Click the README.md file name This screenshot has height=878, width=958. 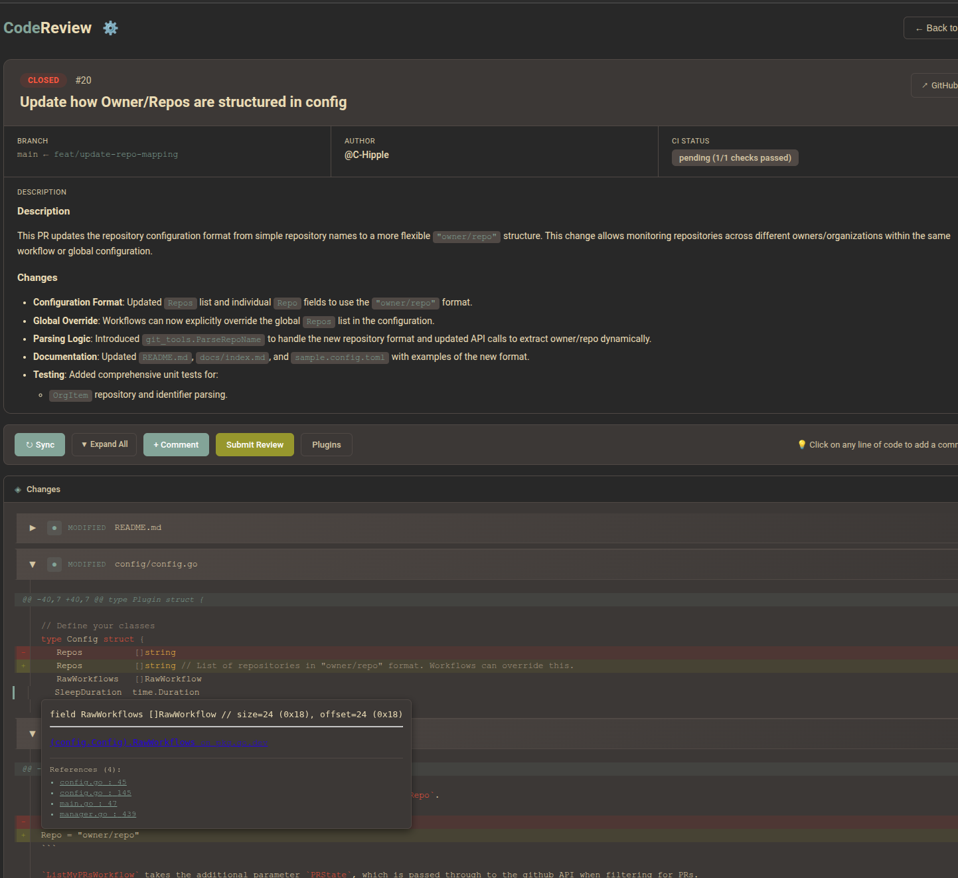point(138,528)
